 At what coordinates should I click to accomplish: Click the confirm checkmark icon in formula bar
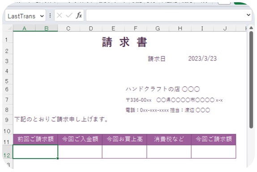coord(69,15)
